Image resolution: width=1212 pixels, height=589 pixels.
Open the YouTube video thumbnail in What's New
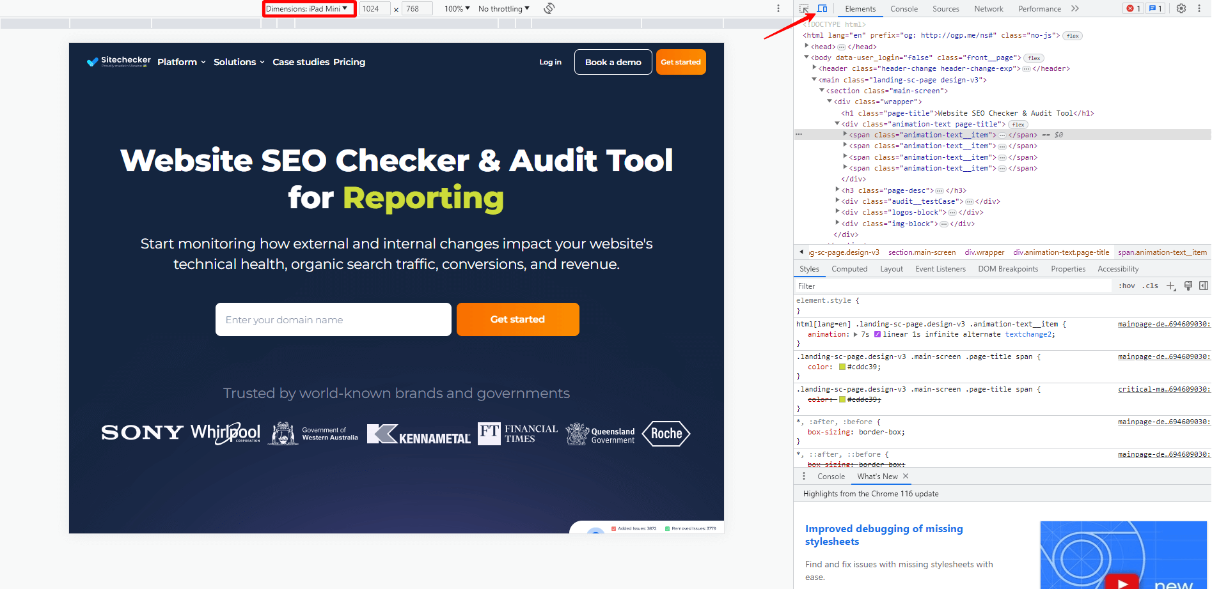pyautogui.click(x=1123, y=555)
